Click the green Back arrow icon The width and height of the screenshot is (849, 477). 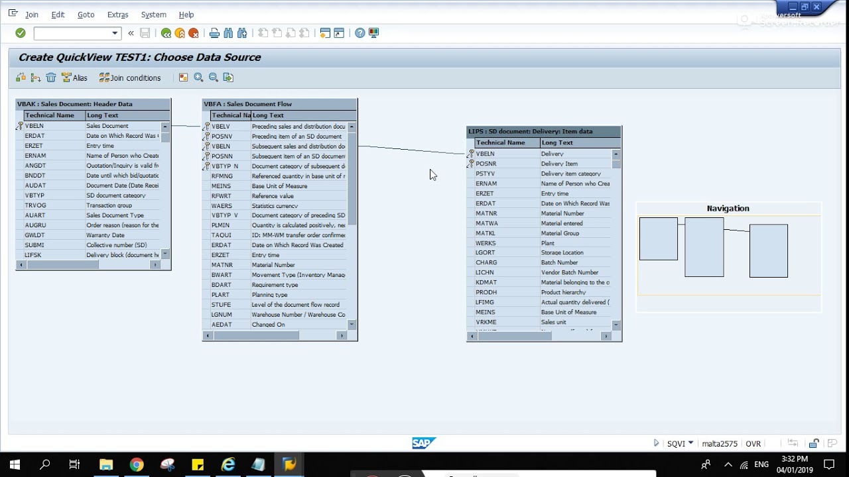(x=166, y=33)
